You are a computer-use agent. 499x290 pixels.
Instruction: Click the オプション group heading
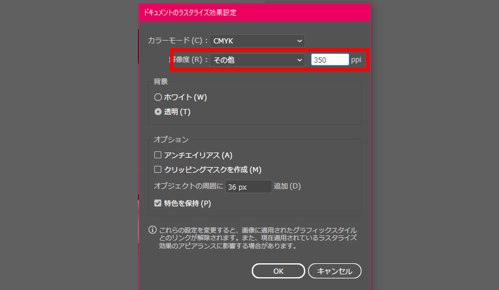(x=171, y=140)
